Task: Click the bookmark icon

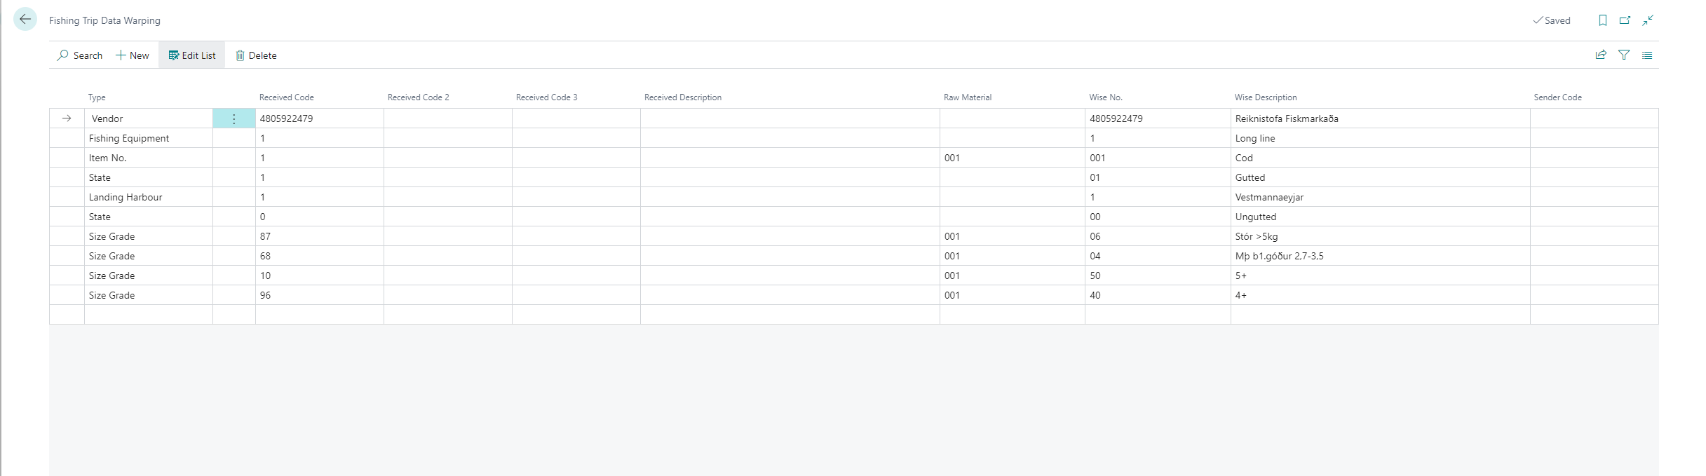Action: pyautogui.click(x=1602, y=20)
